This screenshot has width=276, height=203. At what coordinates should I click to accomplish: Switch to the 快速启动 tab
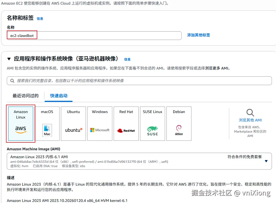(x=59, y=96)
